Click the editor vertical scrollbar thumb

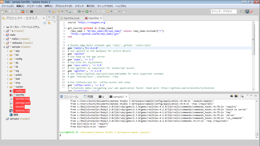(x=253, y=39)
